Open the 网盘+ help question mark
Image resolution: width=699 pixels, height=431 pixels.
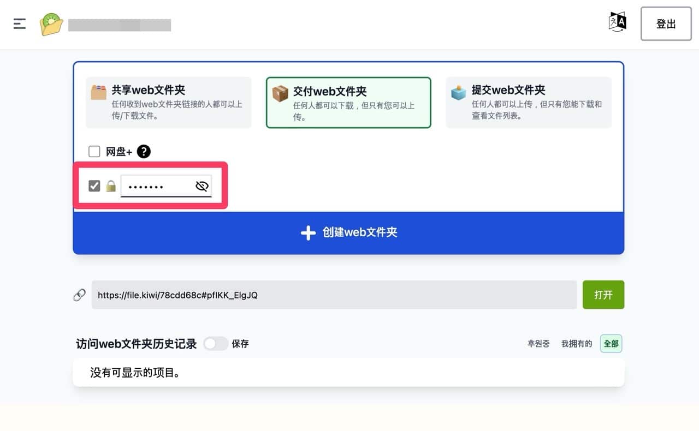click(x=143, y=151)
